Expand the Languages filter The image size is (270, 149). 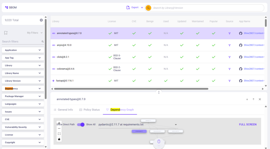(23, 104)
